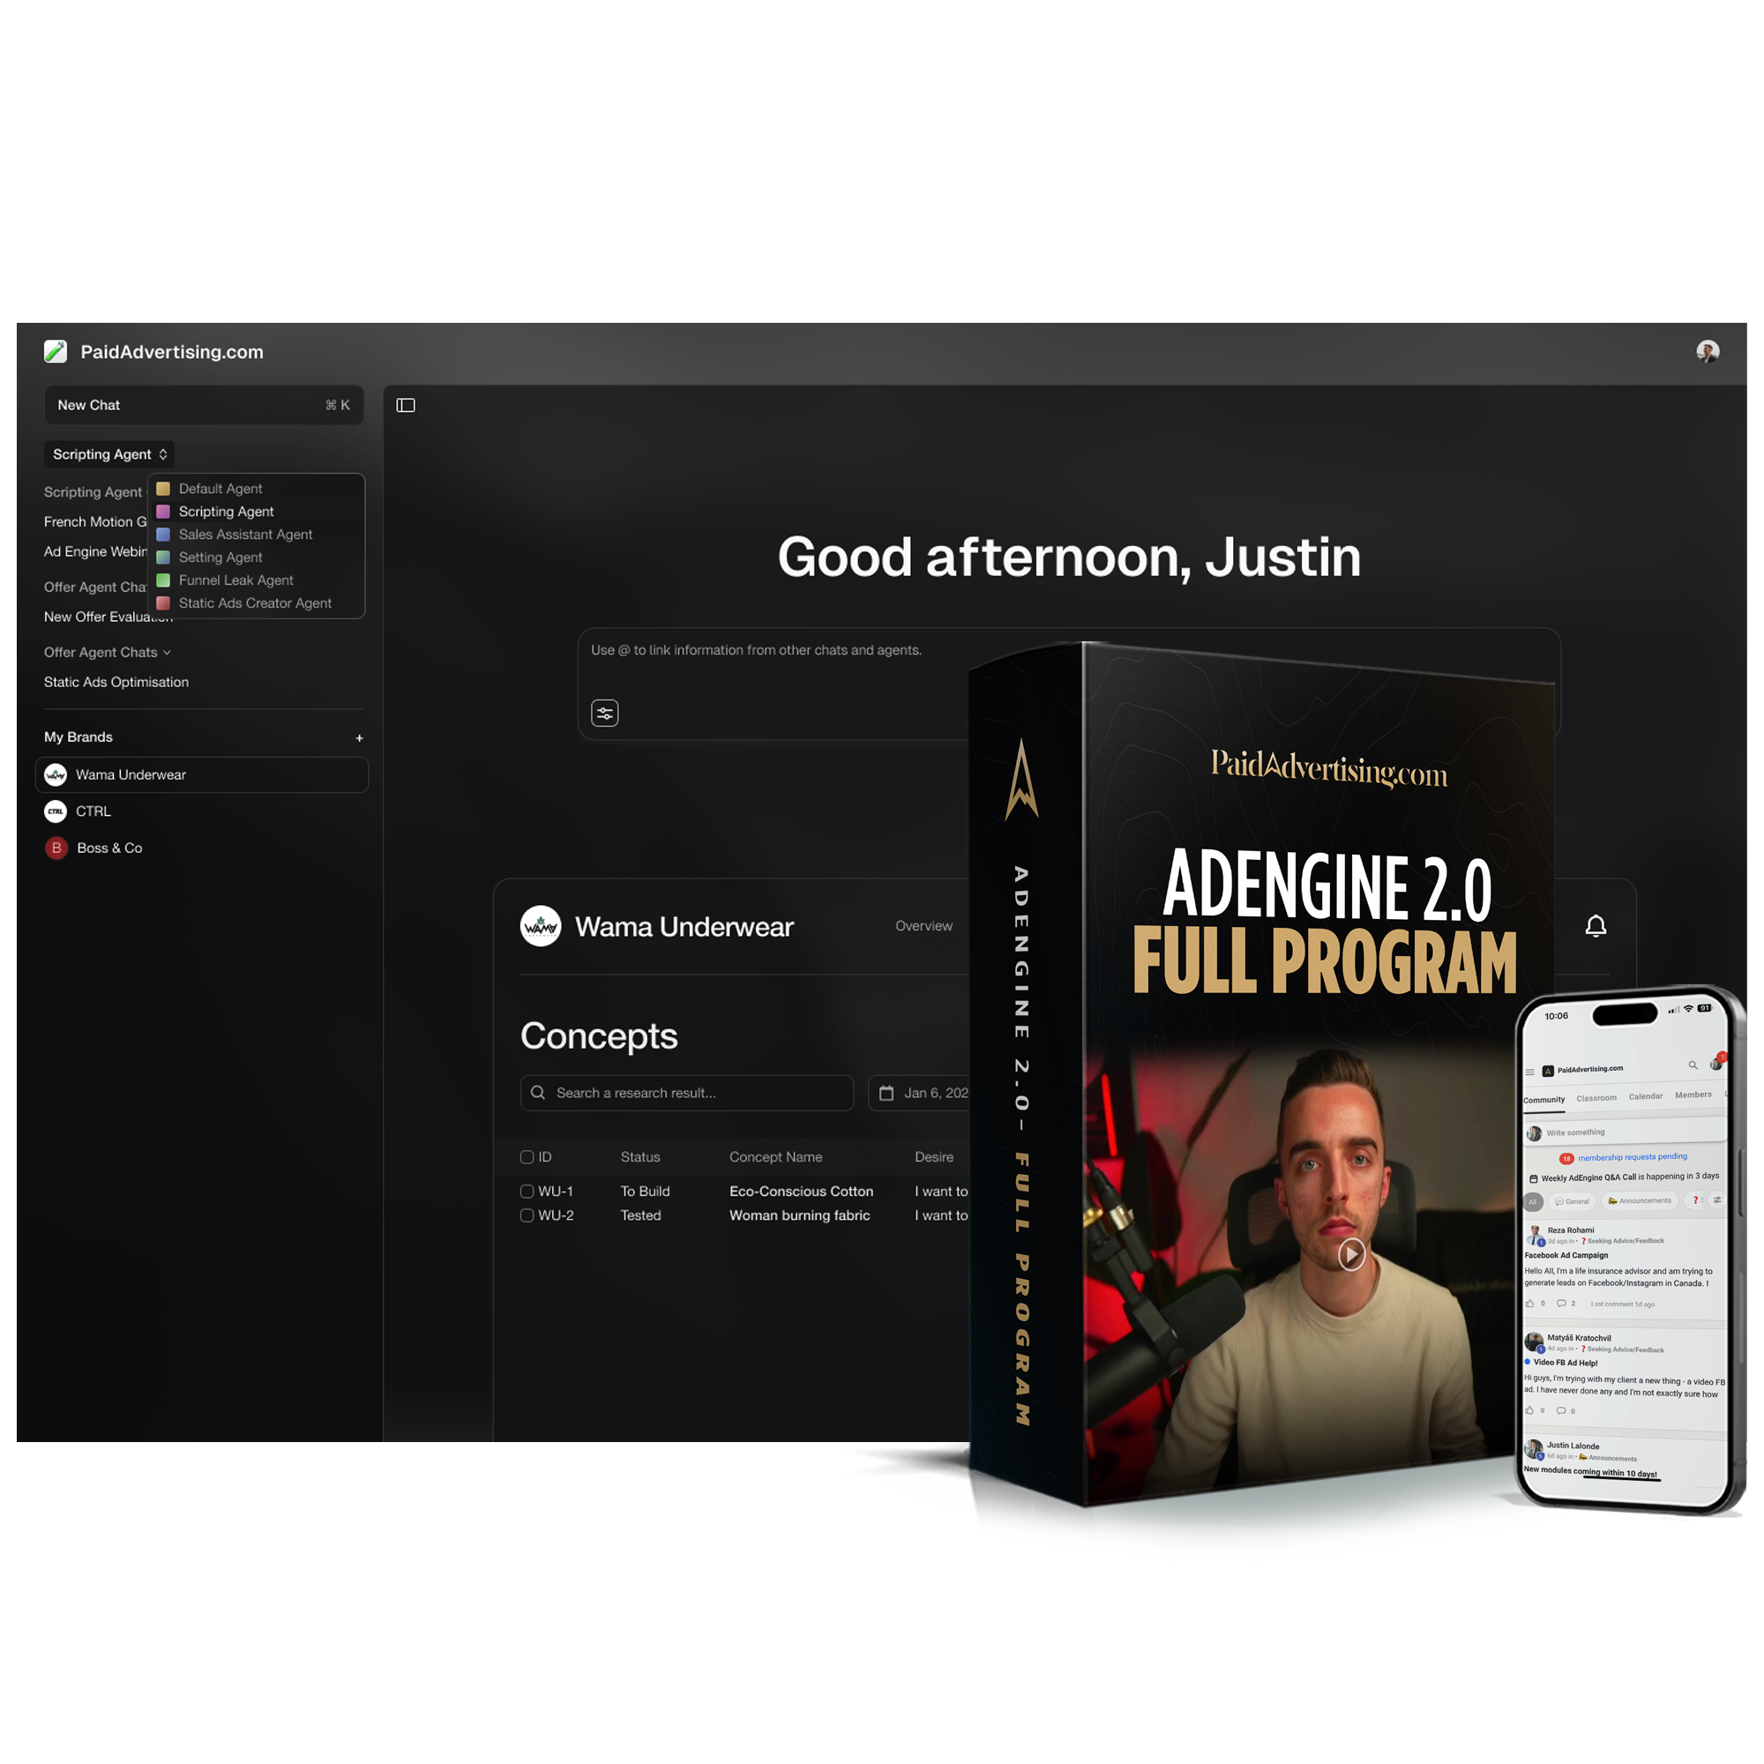The width and height of the screenshot is (1764, 1764).
Task: Click the blue Sales Assistant Agent swatch
Action: pyautogui.click(x=162, y=534)
